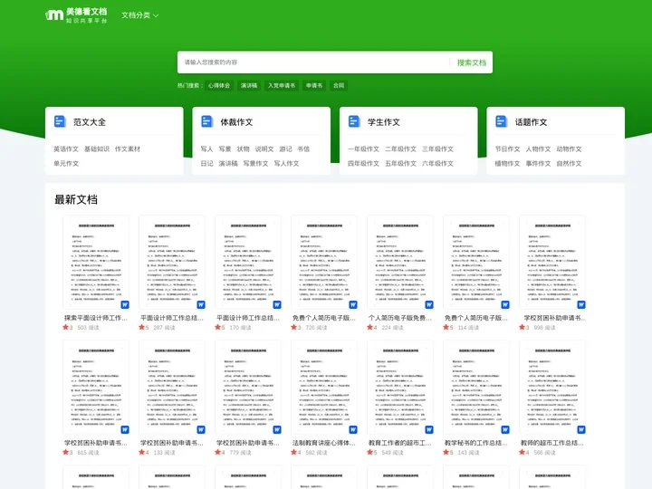This screenshot has width=652, height=489.
Task: Open thumbnail of 个人简历电子版免费 document
Action: pyautogui.click(x=400, y=263)
